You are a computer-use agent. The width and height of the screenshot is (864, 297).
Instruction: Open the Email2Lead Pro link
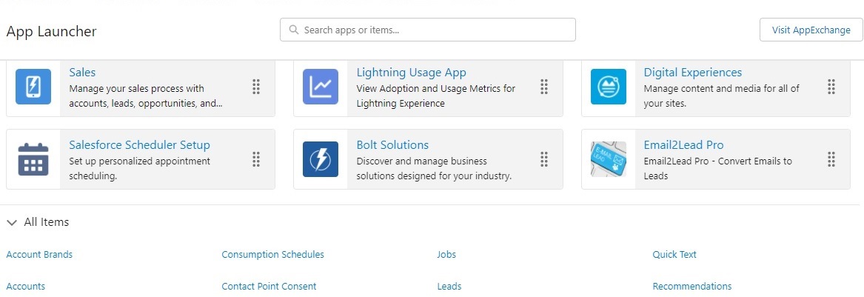click(683, 145)
